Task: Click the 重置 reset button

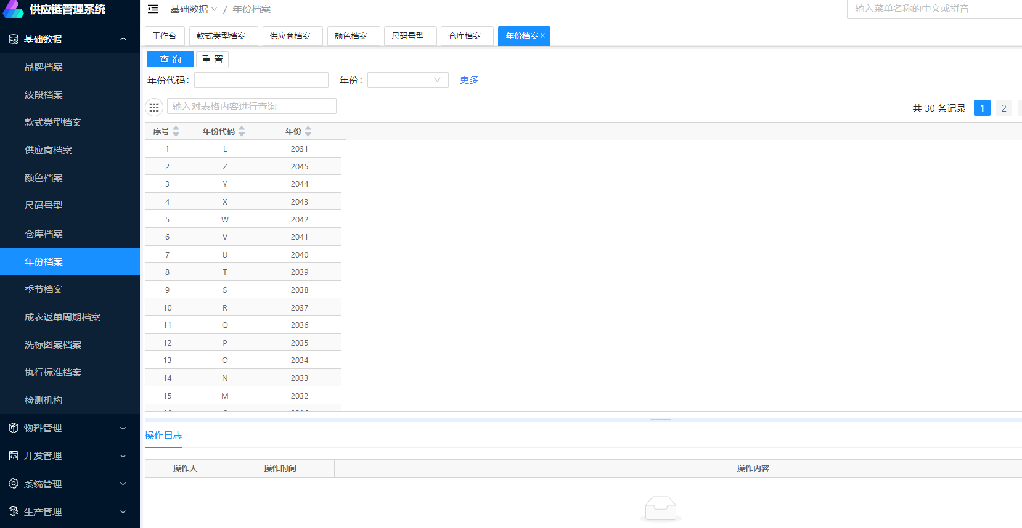Action: [x=212, y=59]
